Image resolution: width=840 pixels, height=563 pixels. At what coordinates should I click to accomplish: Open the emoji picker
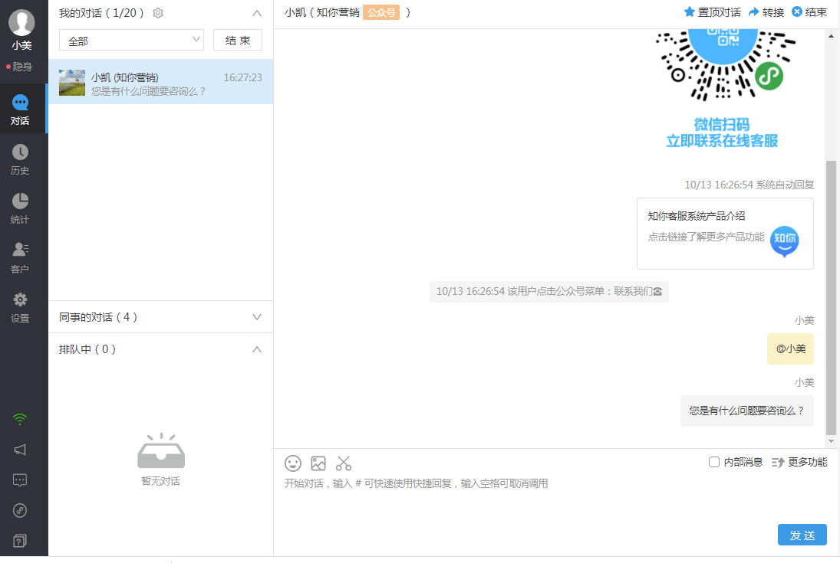(x=293, y=463)
